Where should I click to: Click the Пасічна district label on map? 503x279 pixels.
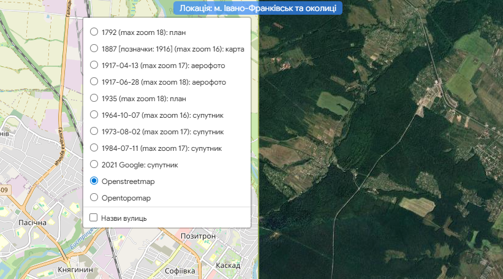tap(32, 223)
